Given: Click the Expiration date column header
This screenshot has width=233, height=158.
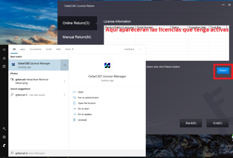Looking at the screenshot, I should click(x=198, y=27).
